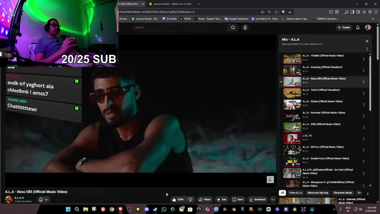The width and height of the screenshot is (380, 214).
Task: Show hidden bookmarks chevron
Action: [373, 19]
